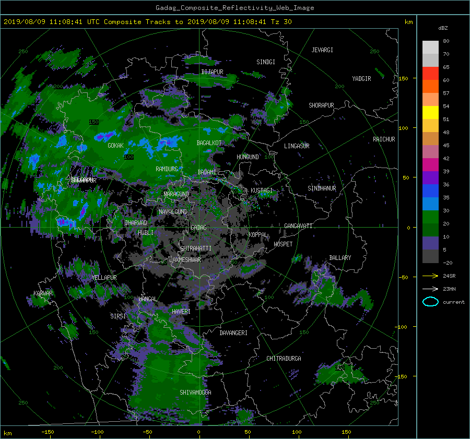The width and height of the screenshot is (470, 439).
Task: Click the HANGAL city label
Action: click(147, 299)
